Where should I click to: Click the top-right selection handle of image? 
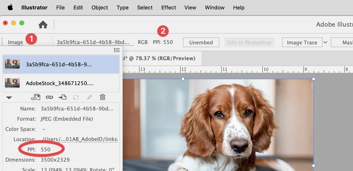tap(313, 79)
